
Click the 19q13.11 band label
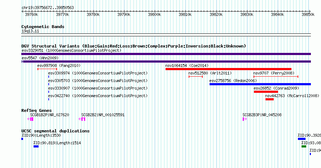30,31
